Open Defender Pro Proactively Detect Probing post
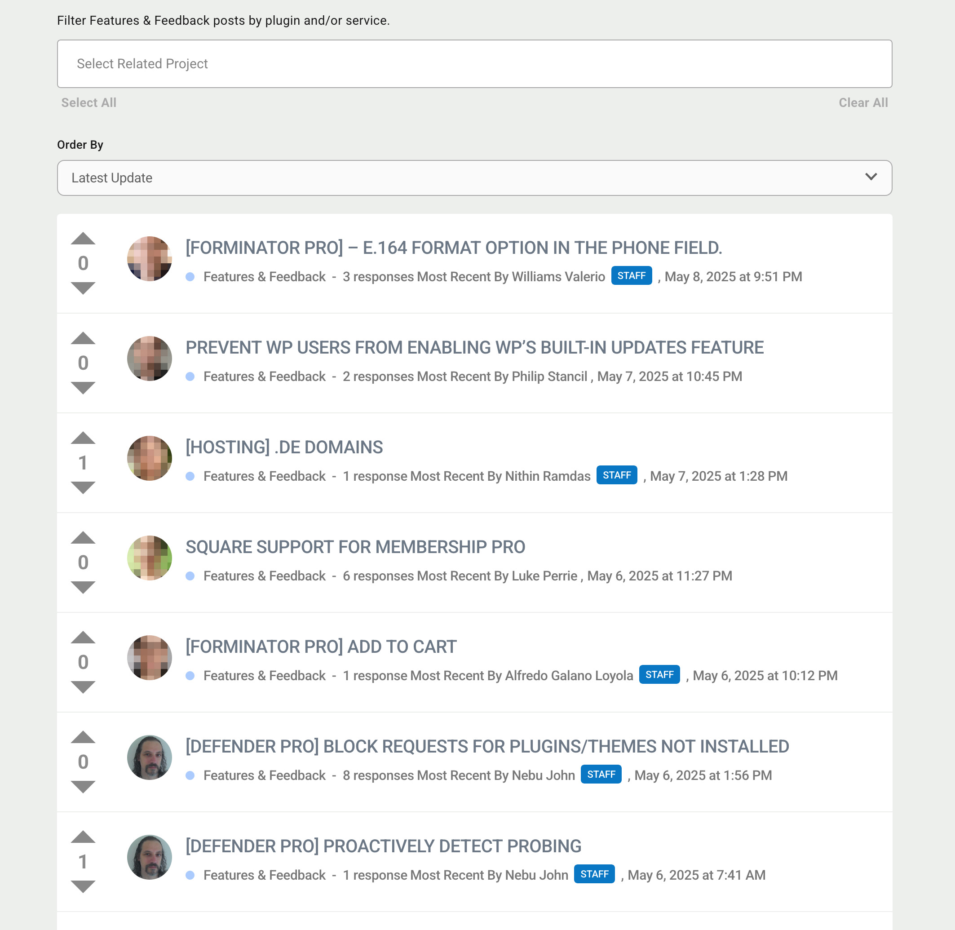 (x=383, y=846)
